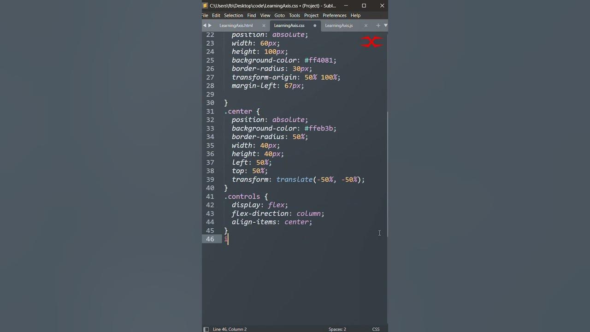Maximize the Sublime Text window
Image resolution: width=590 pixels, height=332 pixels.
pos(364,6)
